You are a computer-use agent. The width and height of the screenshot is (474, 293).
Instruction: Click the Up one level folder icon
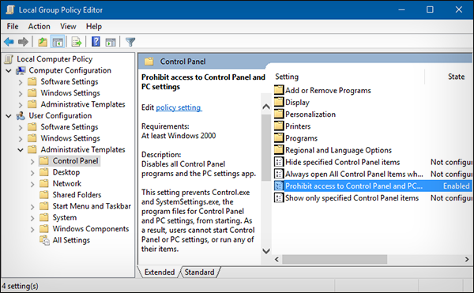pyautogui.click(x=43, y=42)
